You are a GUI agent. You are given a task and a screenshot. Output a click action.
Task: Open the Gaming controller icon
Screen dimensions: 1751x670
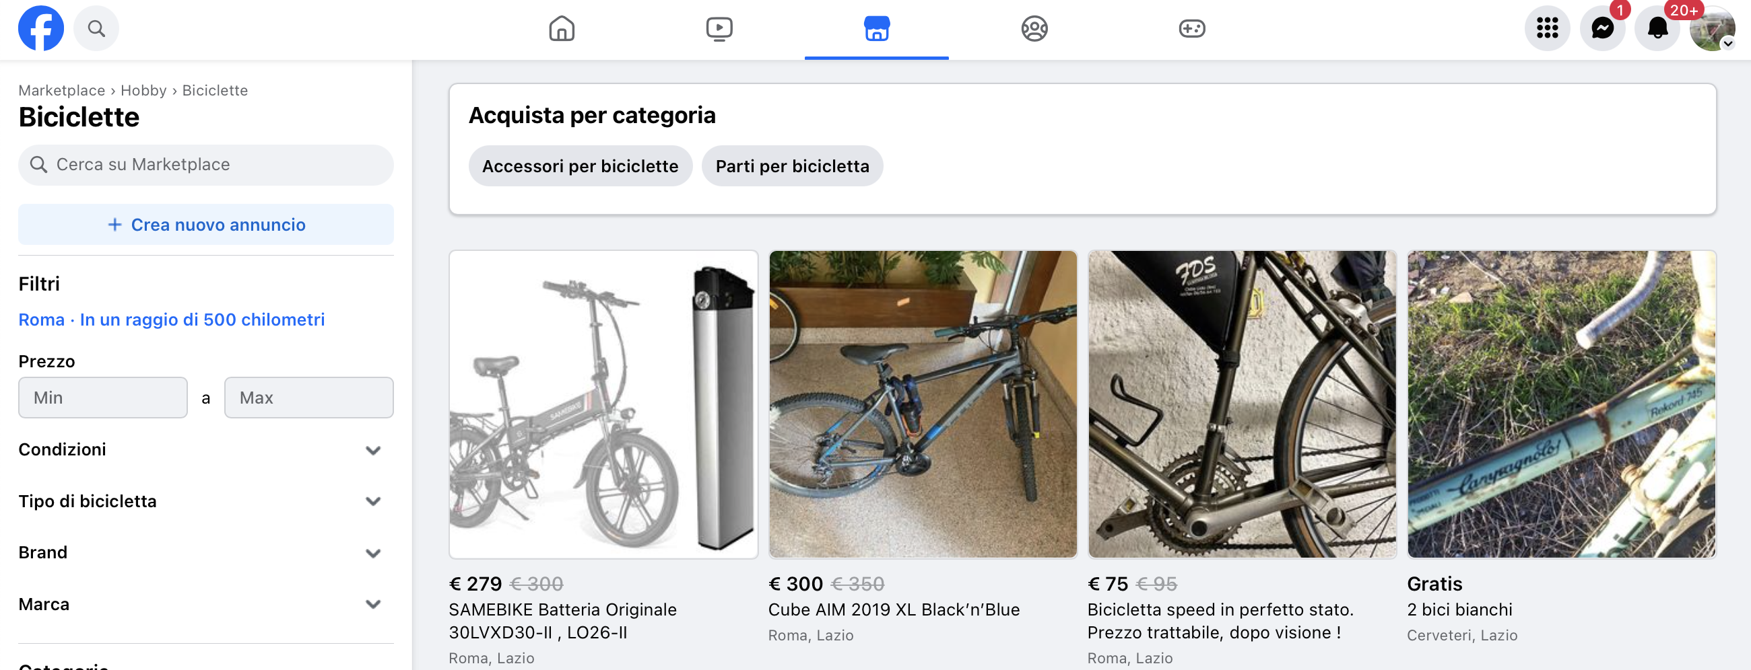click(1191, 28)
